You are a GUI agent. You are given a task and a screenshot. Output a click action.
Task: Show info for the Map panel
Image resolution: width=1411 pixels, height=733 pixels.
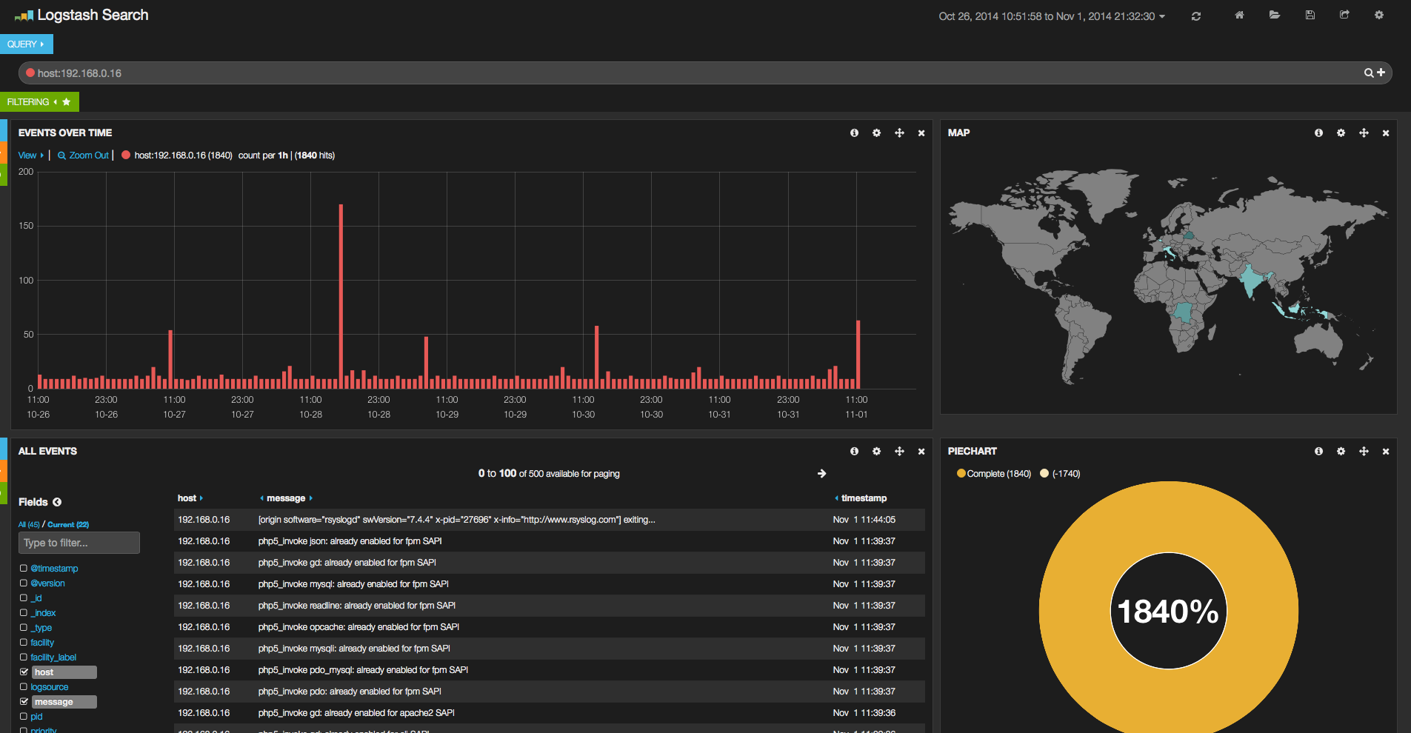pyautogui.click(x=1318, y=133)
